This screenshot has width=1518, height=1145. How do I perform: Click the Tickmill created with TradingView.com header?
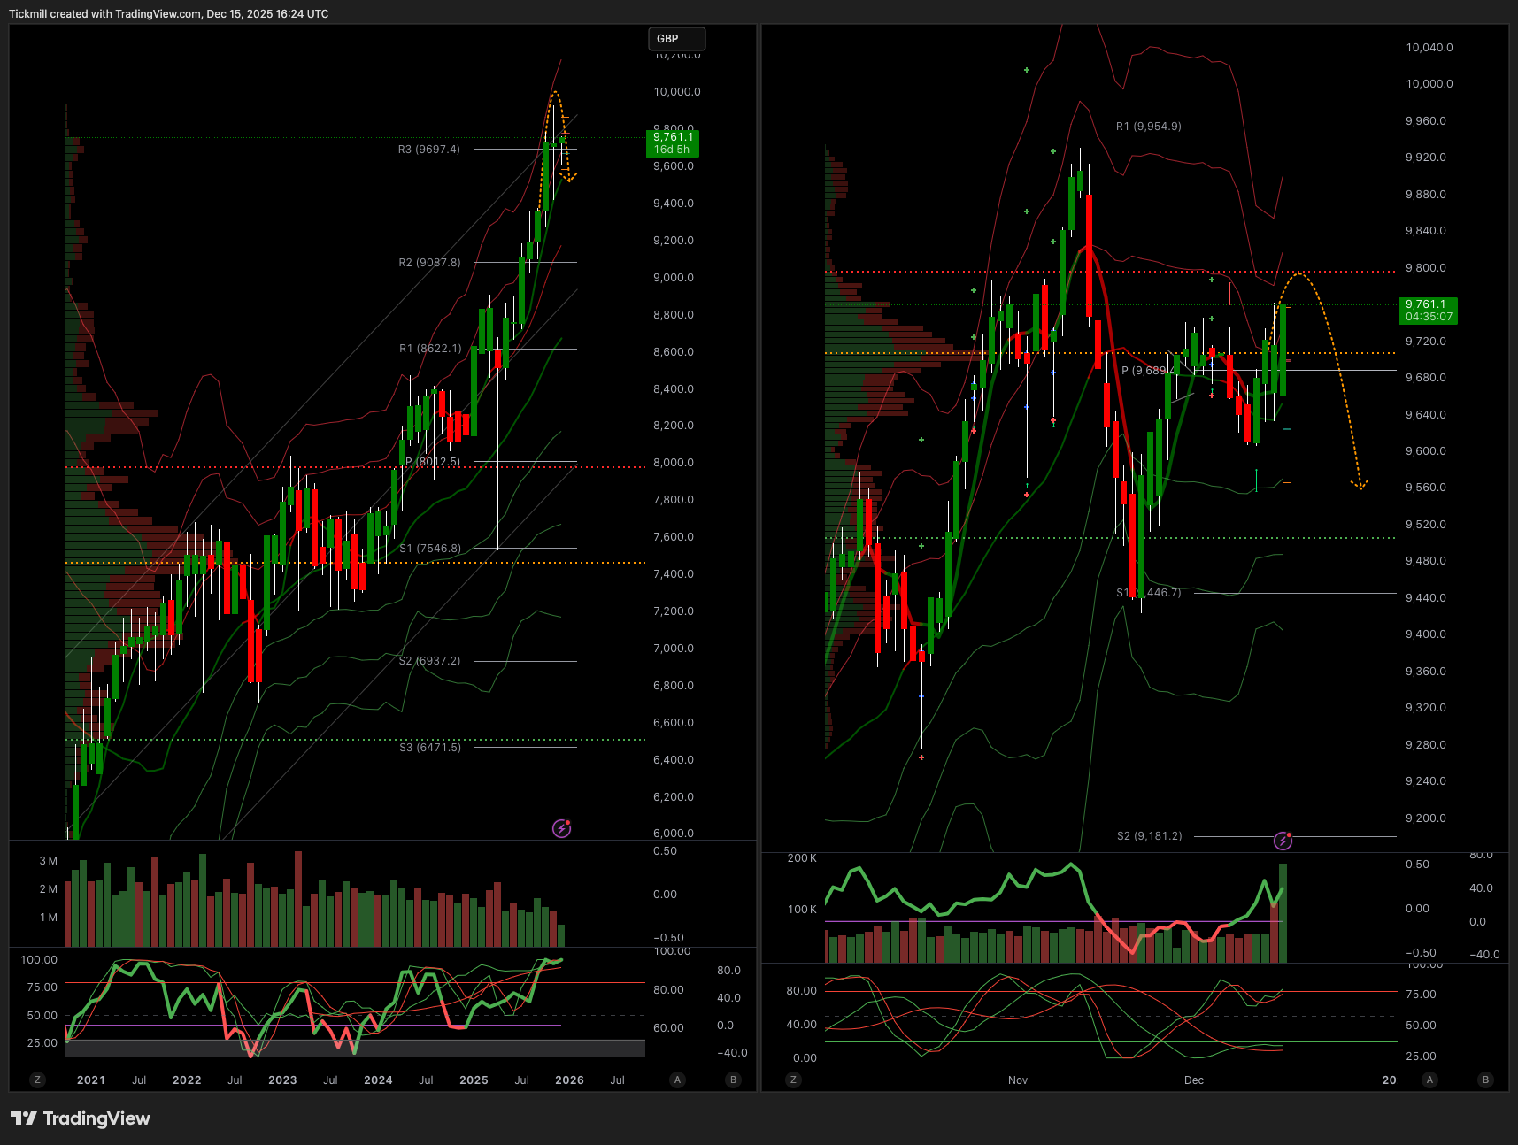click(x=168, y=14)
